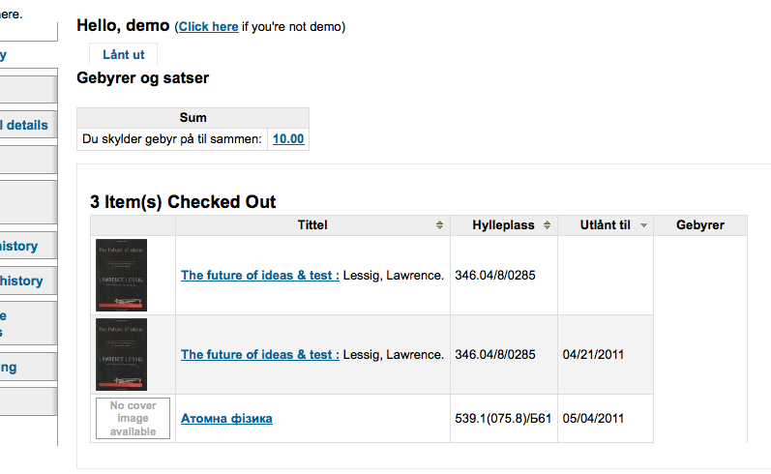Screen dimensions: 771x474
Task: Click the 539.1(075.8)/Б61 call number cell
Action: click(x=503, y=418)
